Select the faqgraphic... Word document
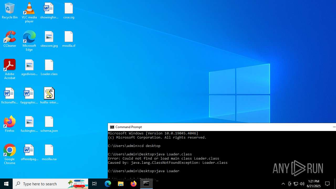The width and height of the screenshot is (336, 189). 29,96
